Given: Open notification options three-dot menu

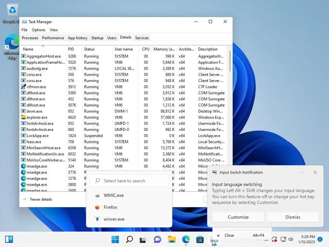Looking at the screenshot, I should click(302, 172).
